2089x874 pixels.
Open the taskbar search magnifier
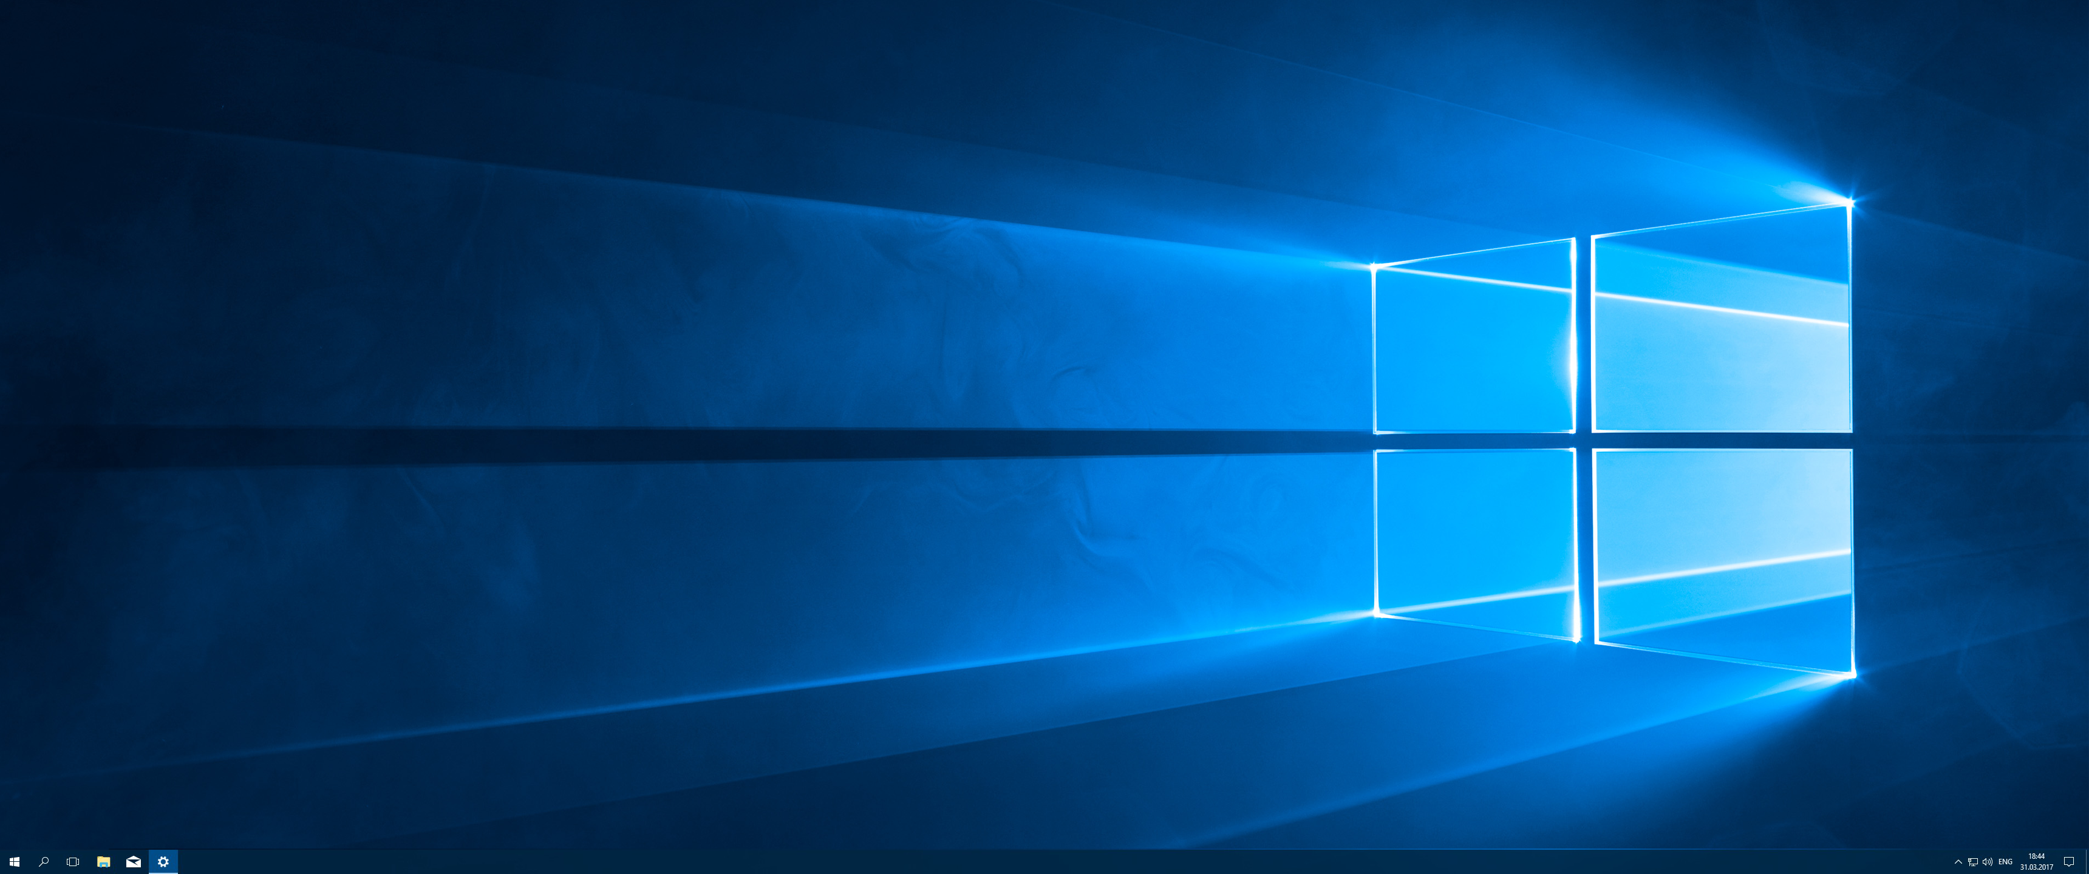point(44,862)
